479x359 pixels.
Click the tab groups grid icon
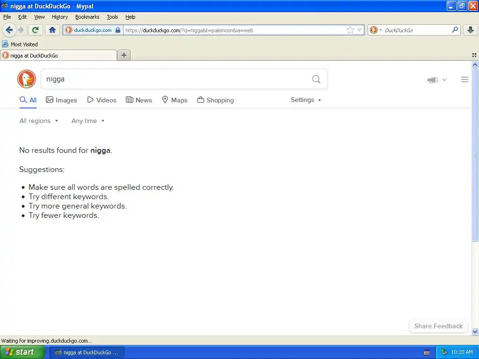pos(474,55)
